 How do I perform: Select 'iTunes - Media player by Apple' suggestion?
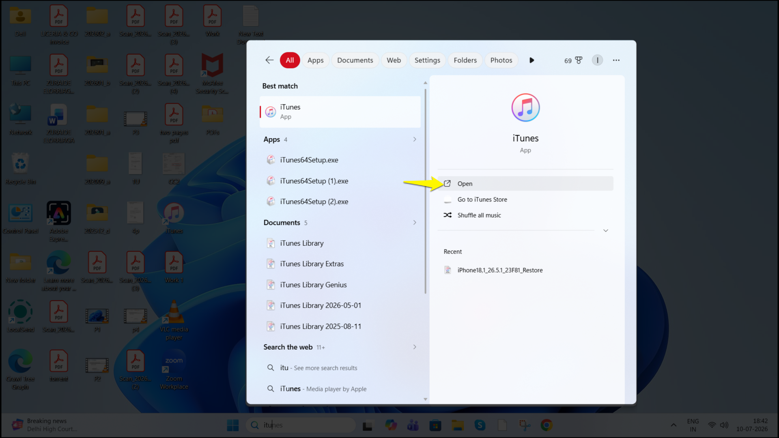click(340, 389)
